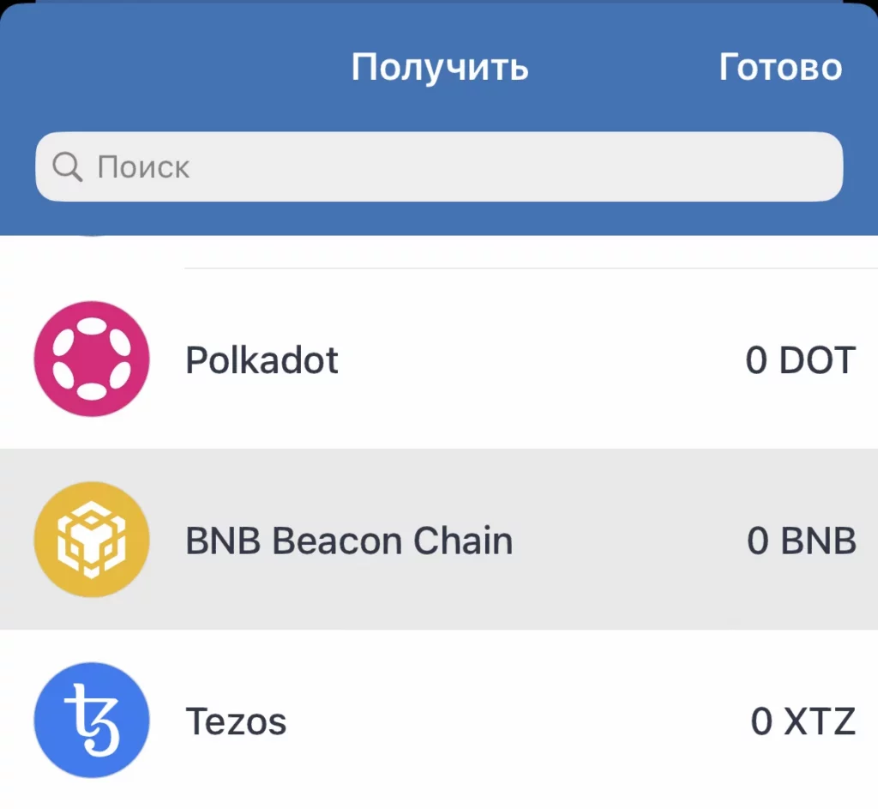Click the magnifier icon in search bar

[x=67, y=166]
